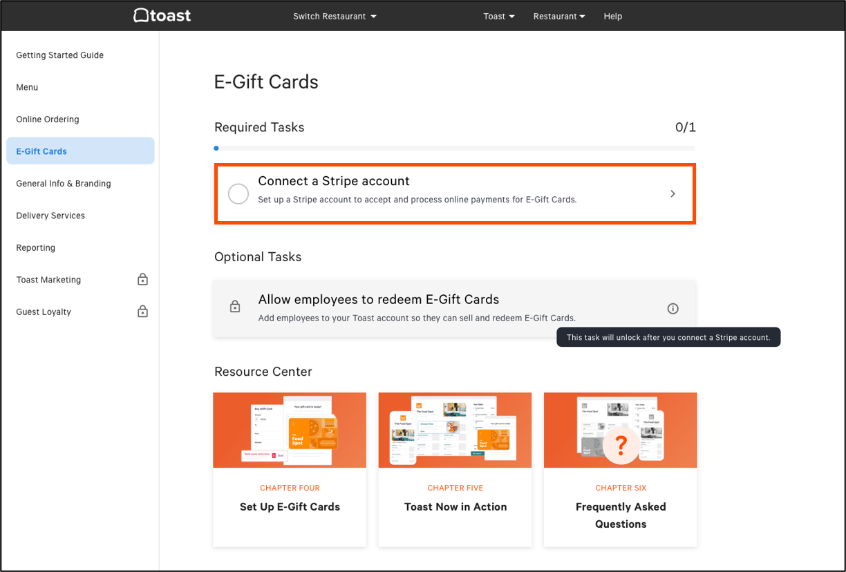Image resolution: width=846 pixels, height=572 pixels.
Task: Click the CHAPTER FIVE label
Action: pyautogui.click(x=455, y=488)
